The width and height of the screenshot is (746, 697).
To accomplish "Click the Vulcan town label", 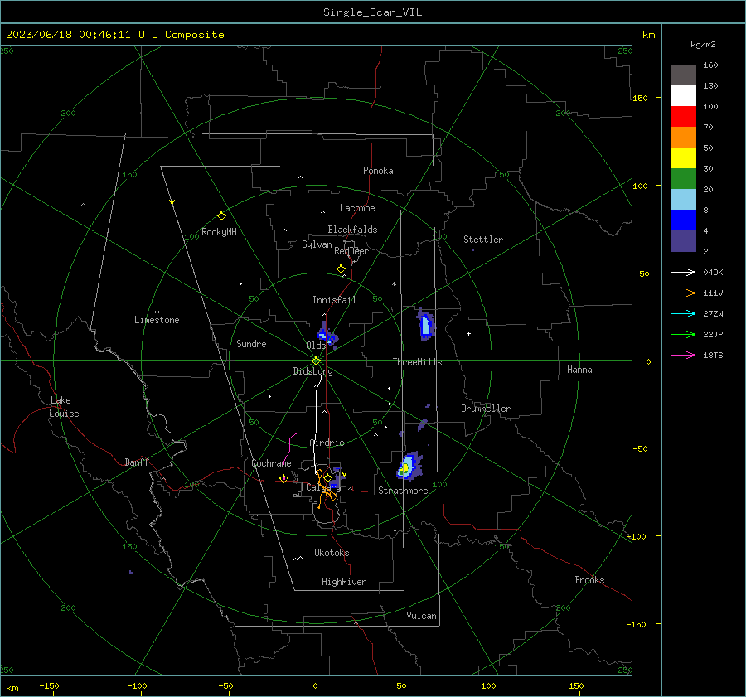I will click(x=421, y=616).
